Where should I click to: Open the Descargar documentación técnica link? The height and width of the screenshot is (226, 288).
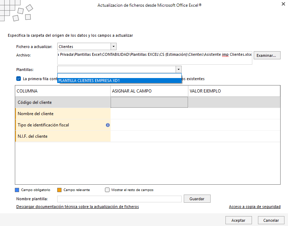click(x=77, y=207)
